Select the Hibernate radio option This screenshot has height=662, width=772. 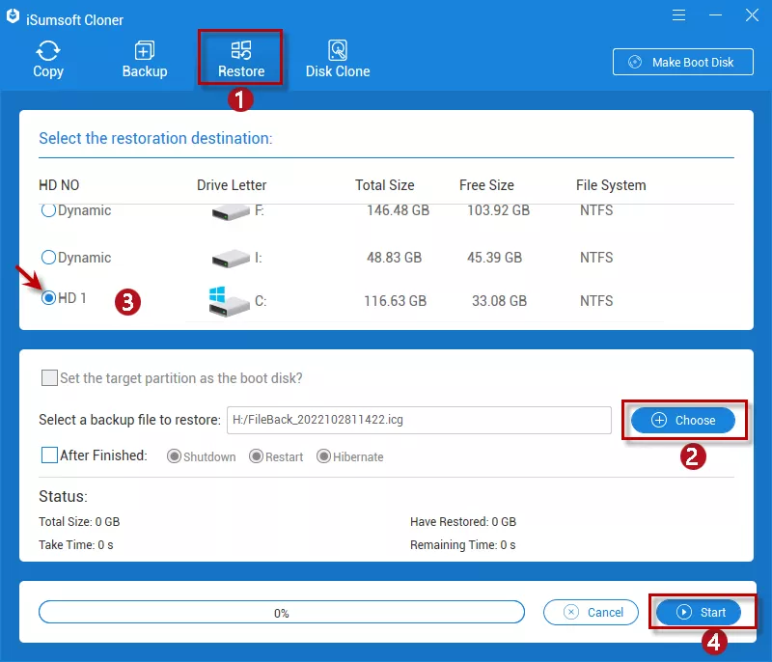324,456
